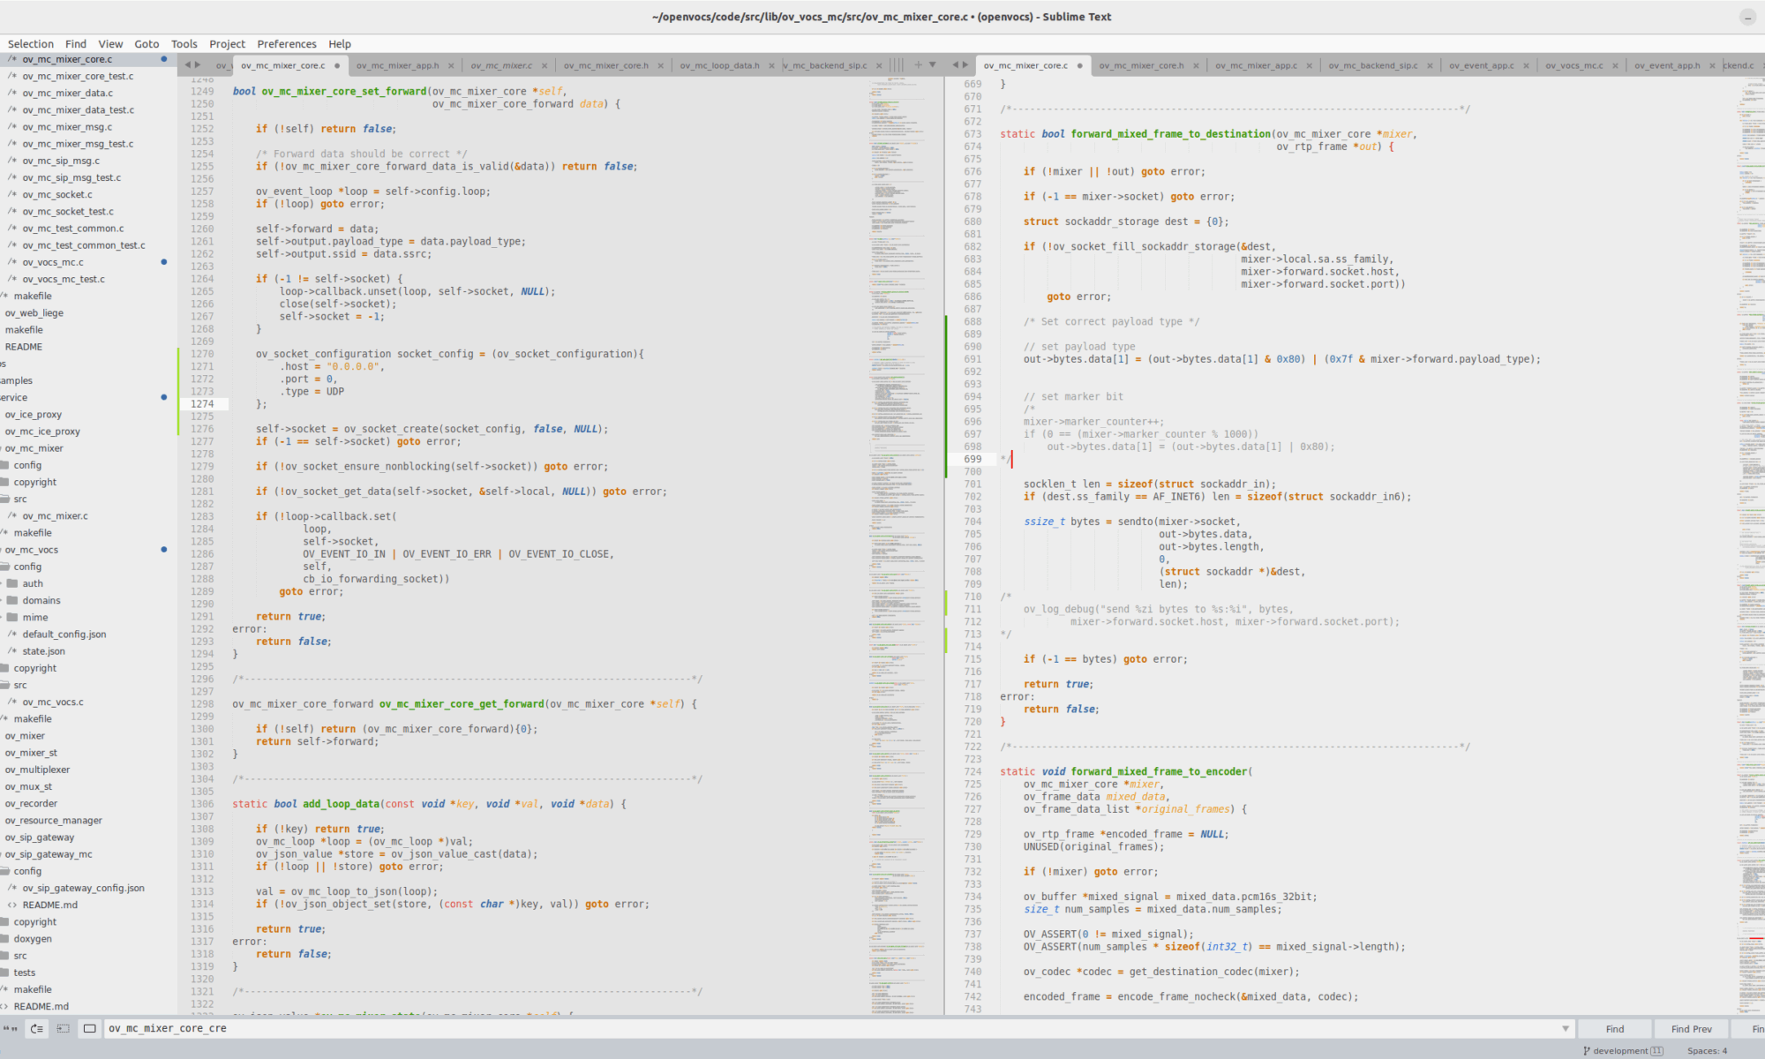Open state.json in sidebar

[x=44, y=650]
